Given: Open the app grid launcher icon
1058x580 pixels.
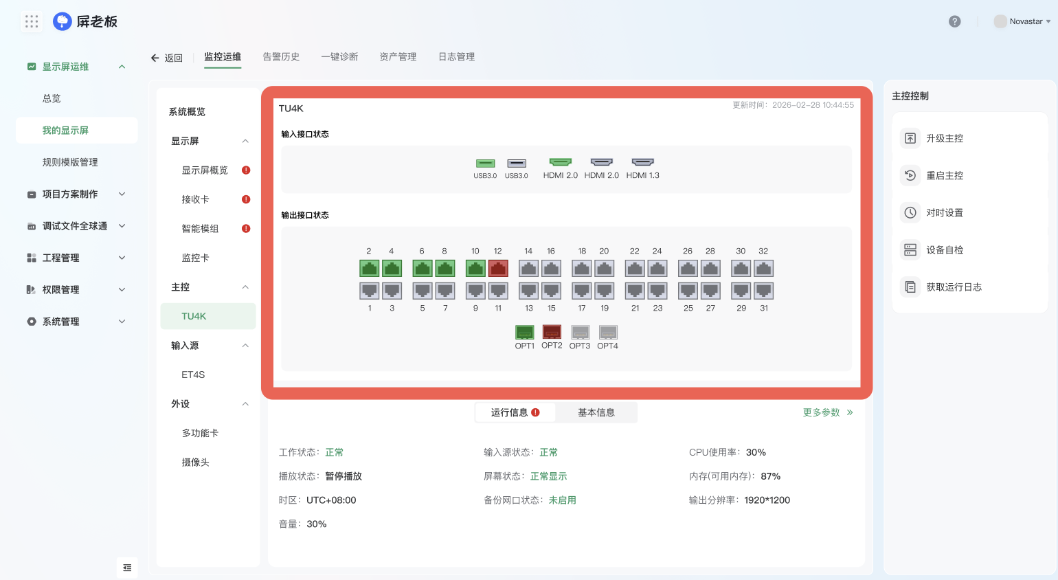Looking at the screenshot, I should 32,21.
